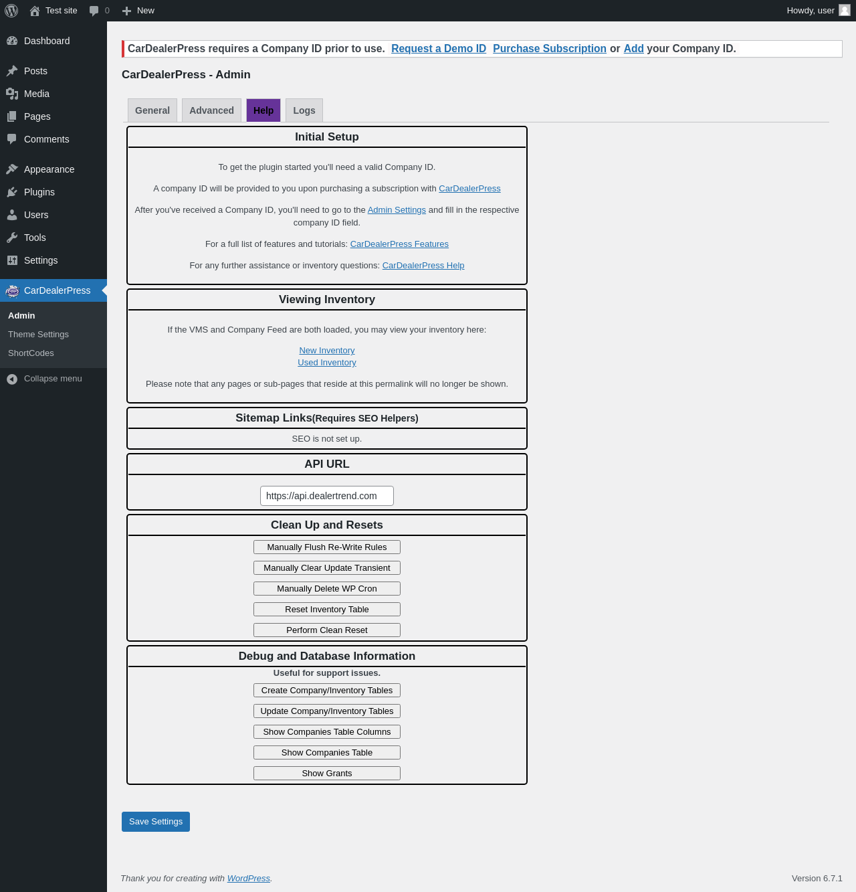Click the Pages icon in sidebar
Screen dimensions: 856x892
[x=12, y=116]
